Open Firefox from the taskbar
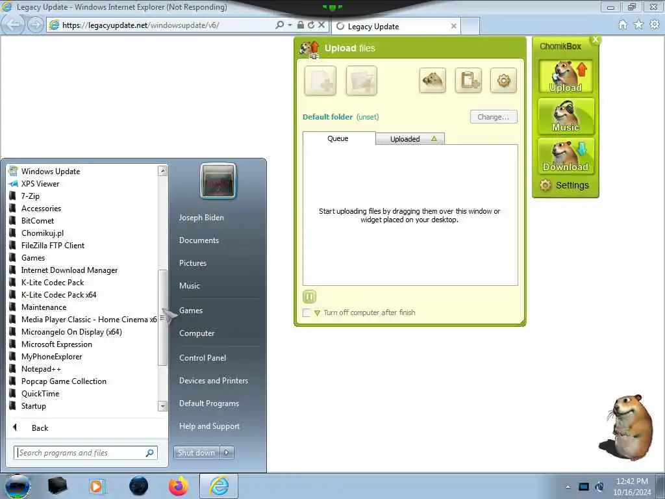The image size is (665, 499). point(179,486)
